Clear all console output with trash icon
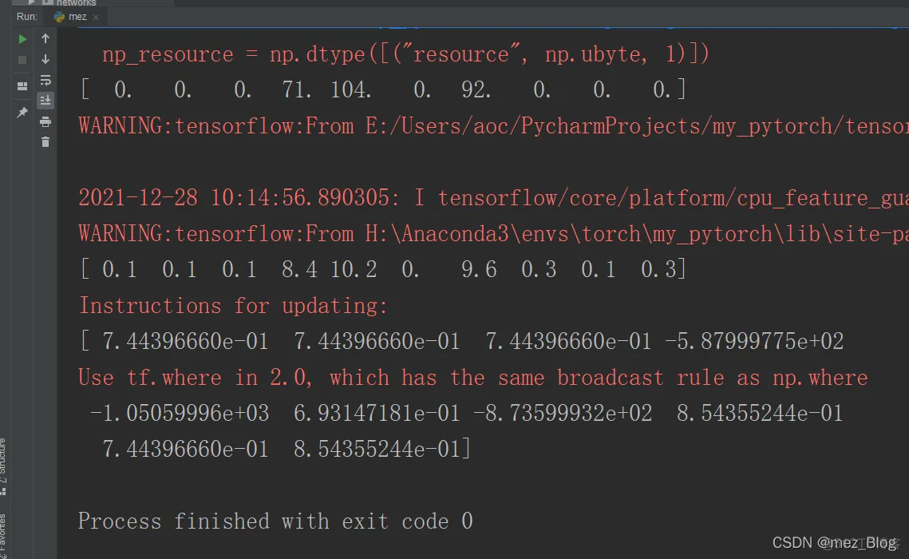 pos(45,142)
